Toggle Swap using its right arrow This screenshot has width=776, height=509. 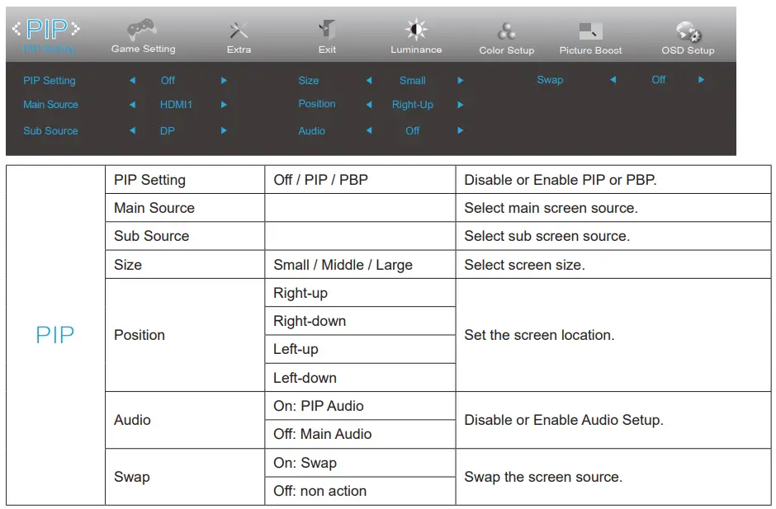point(701,80)
